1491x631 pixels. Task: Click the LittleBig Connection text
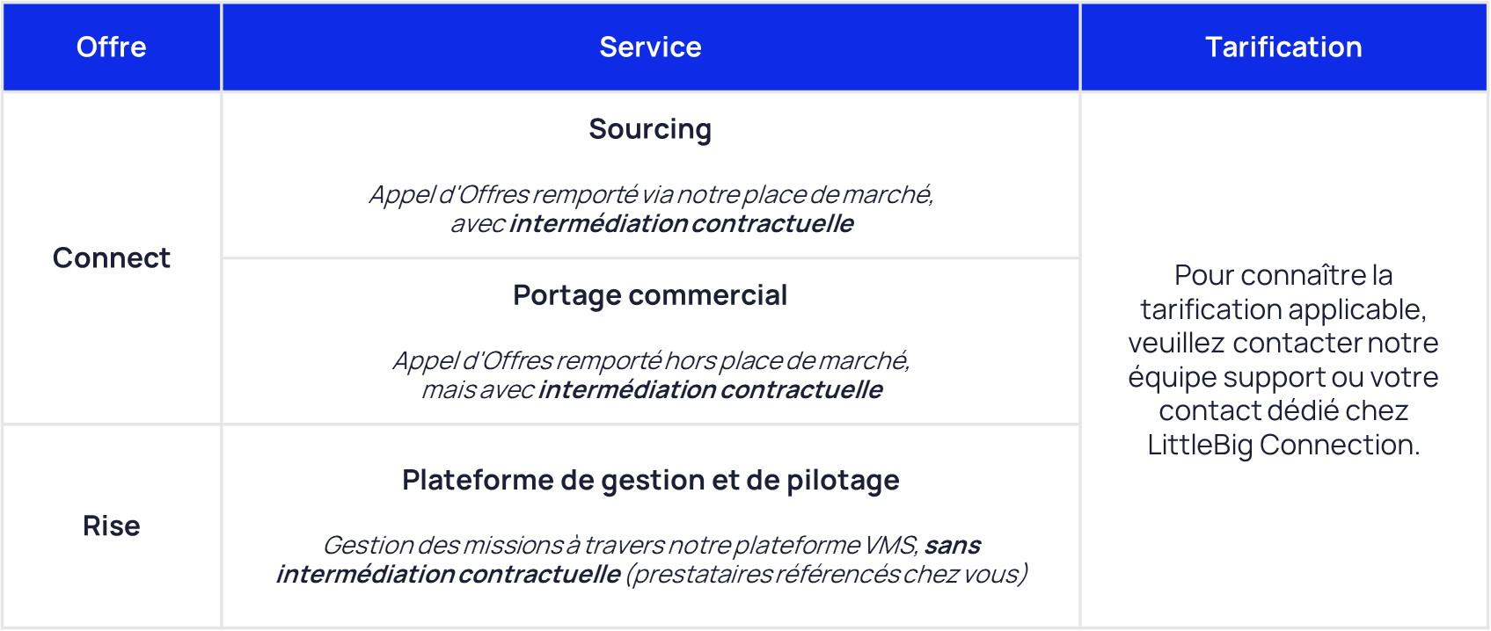[1284, 445]
